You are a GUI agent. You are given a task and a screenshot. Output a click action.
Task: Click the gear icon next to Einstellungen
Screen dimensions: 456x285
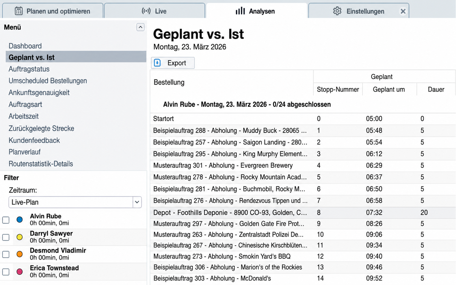[x=337, y=11]
